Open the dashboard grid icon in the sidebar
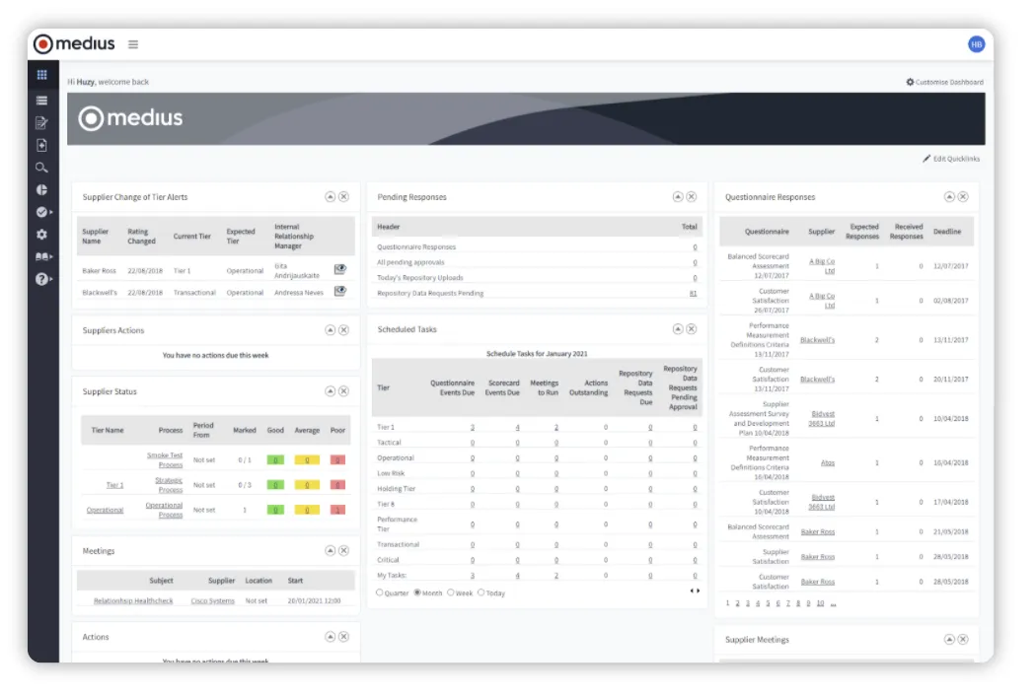 pos(42,75)
